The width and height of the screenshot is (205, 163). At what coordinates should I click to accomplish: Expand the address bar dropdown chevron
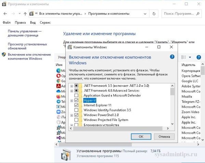(x=145, y=14)
